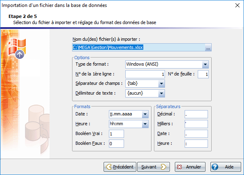Click the red X icon on Annuler
Viewport: 244px width, 175px height.
(x=179, y=167)
